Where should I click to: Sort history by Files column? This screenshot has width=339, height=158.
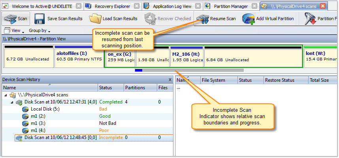coord(165,88)
